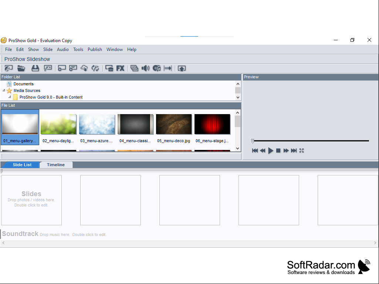Click the rewind preview button
The width and height of the screenshot is (379, 284).
pos(263,151)
